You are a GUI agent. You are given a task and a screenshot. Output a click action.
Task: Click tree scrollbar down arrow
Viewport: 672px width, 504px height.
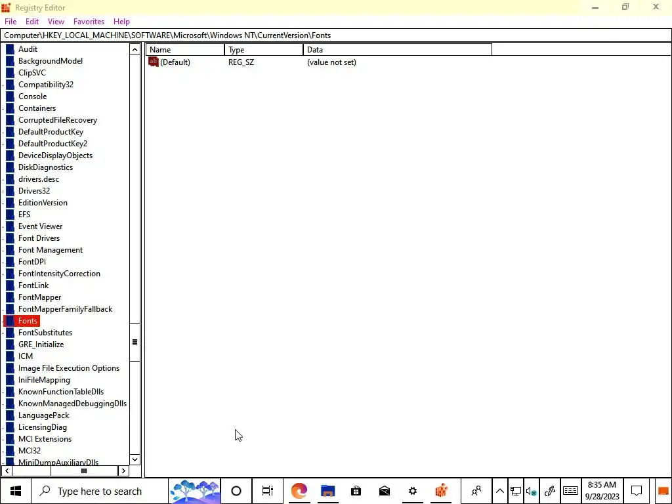click(135, 459)
